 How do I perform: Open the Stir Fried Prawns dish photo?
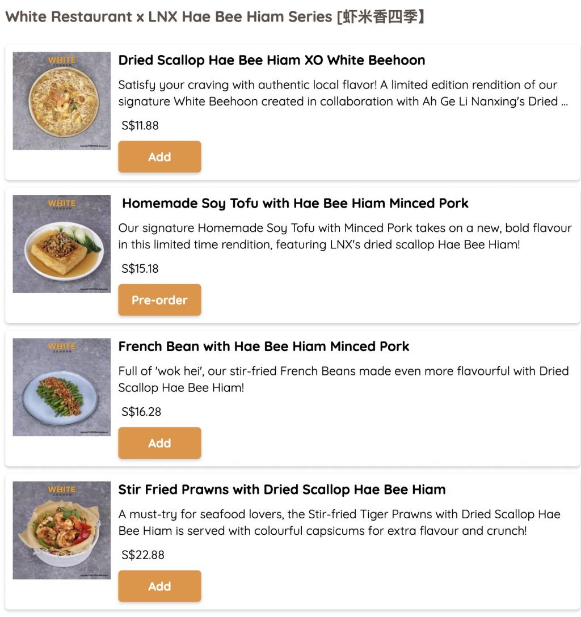coord(62,530)
